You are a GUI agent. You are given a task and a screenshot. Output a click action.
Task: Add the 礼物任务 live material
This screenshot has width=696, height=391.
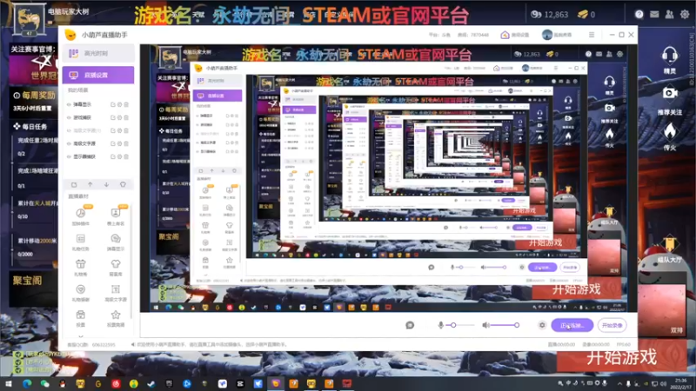click(x=80, y=242)
